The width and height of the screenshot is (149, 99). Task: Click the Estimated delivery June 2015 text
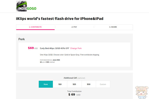click(50, 60)
